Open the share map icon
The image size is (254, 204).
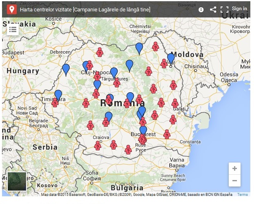pos(213,9)
